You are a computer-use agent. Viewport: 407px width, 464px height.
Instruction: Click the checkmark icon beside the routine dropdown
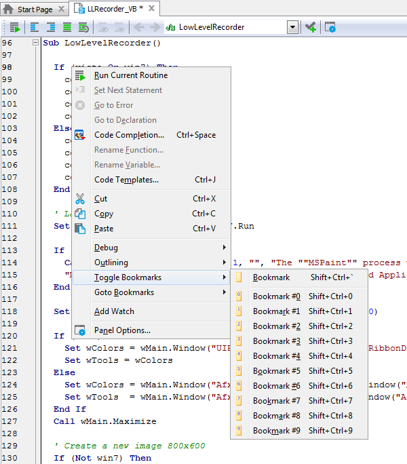311,27
